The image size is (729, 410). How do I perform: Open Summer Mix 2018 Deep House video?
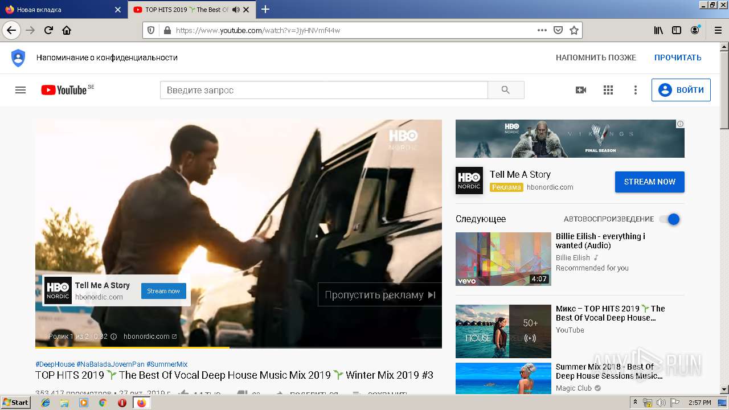pyautogui.click(x=609, y=371)
